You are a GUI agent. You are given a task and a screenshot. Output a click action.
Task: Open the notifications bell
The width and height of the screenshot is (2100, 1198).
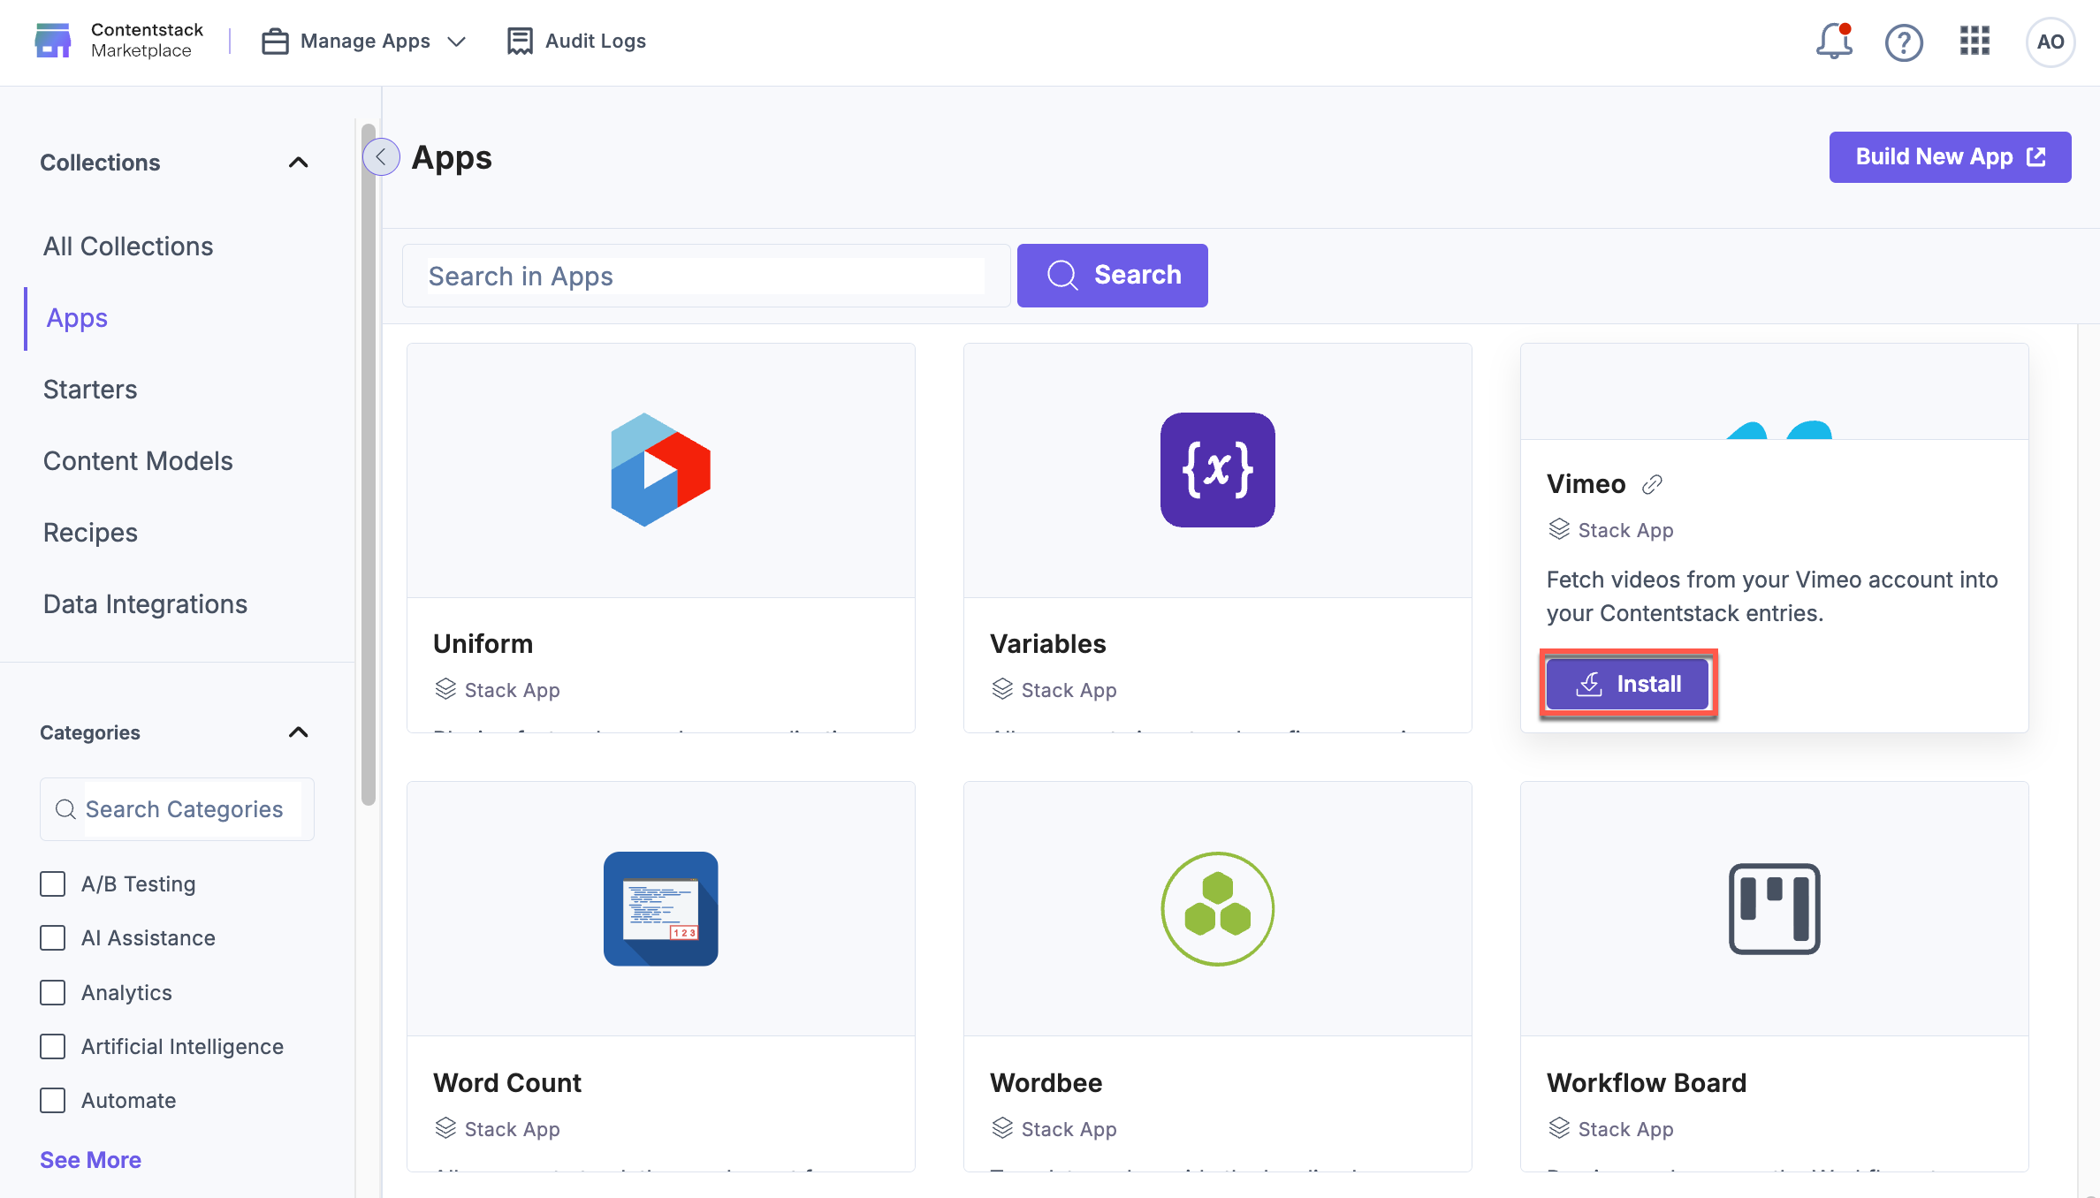[x=1834, y=41]
